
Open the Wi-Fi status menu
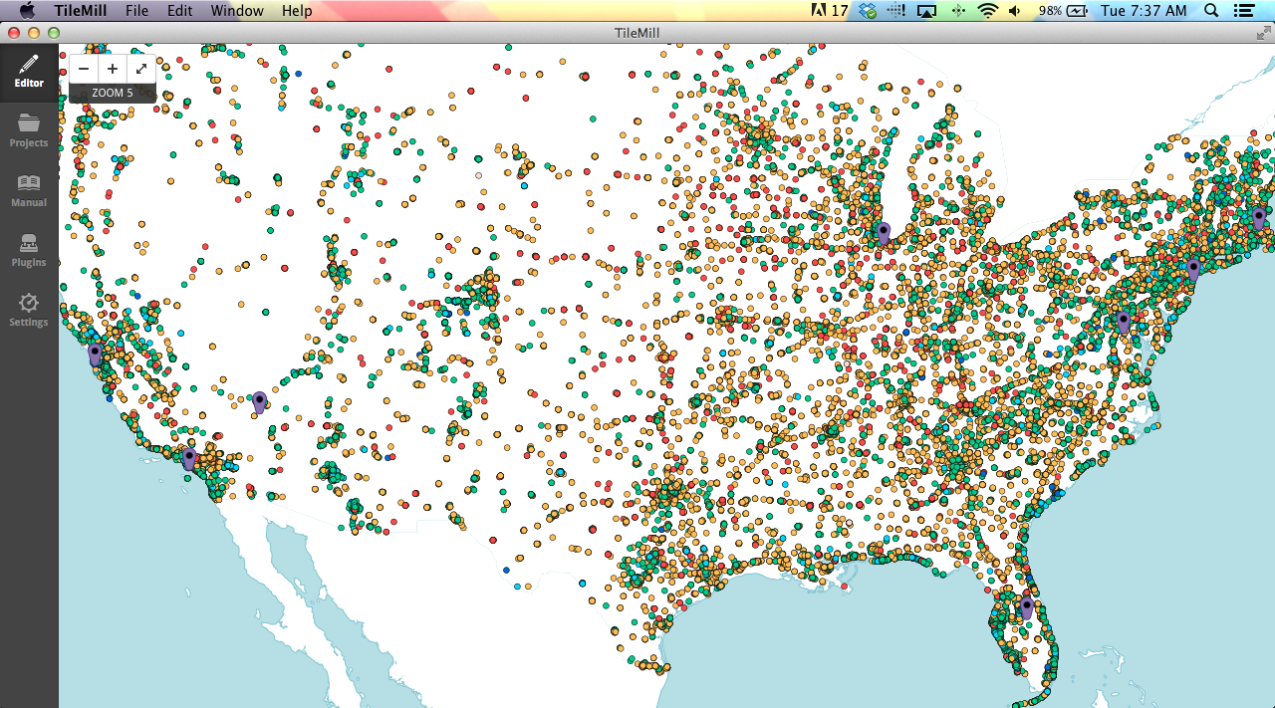(987, 11)
